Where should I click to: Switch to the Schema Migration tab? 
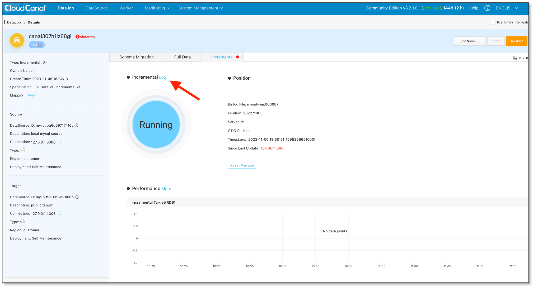tap(137, 57)
